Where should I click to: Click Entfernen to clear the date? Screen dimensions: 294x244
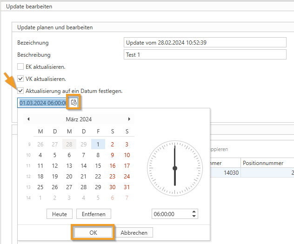94,214
